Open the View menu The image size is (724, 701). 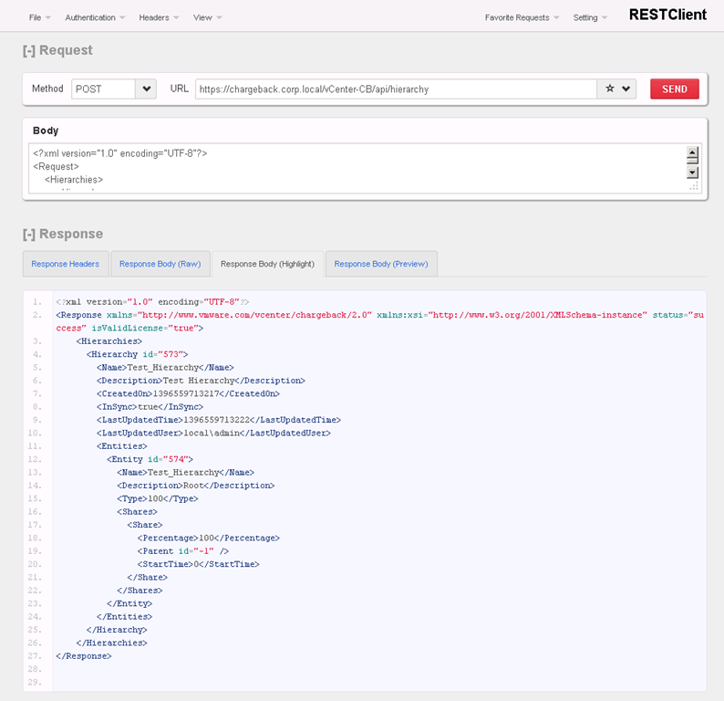(x=207, y=17)
